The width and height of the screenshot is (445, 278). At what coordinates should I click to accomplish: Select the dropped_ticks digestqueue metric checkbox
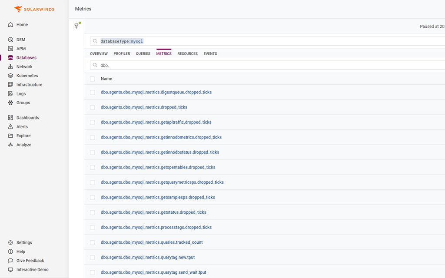pos(93,92)
